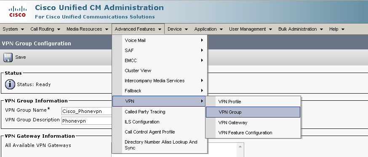Click the VPN Group Description field

coord(86,121)
